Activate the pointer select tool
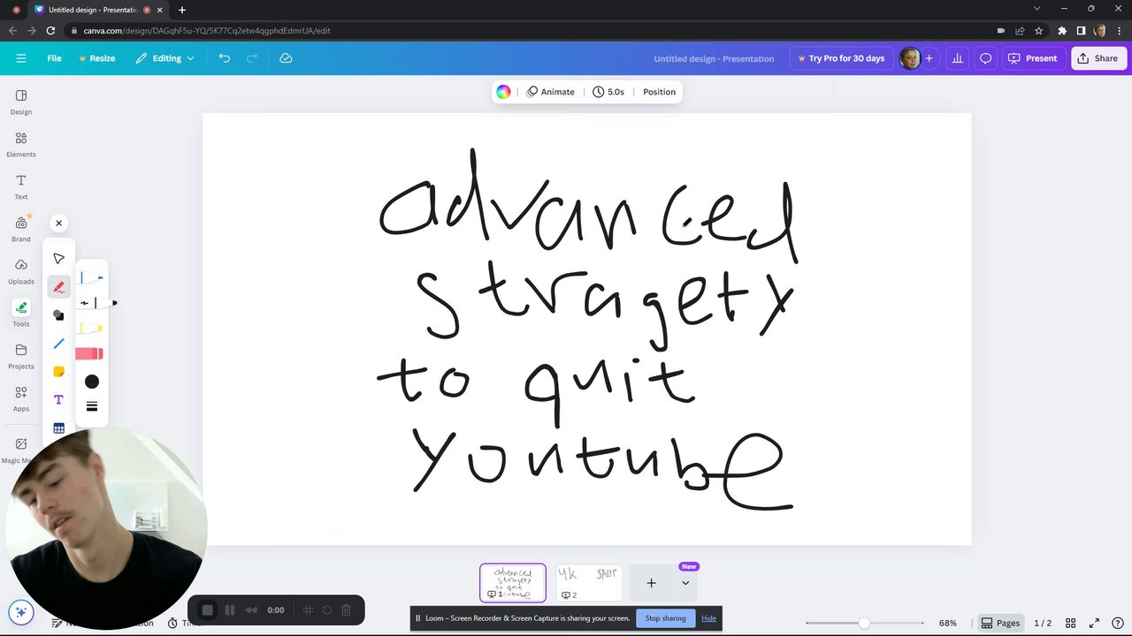This screenshot has width=1132, height=636. point(58,259)
